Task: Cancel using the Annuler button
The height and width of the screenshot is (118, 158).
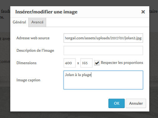Action: (x=136, y=103)
